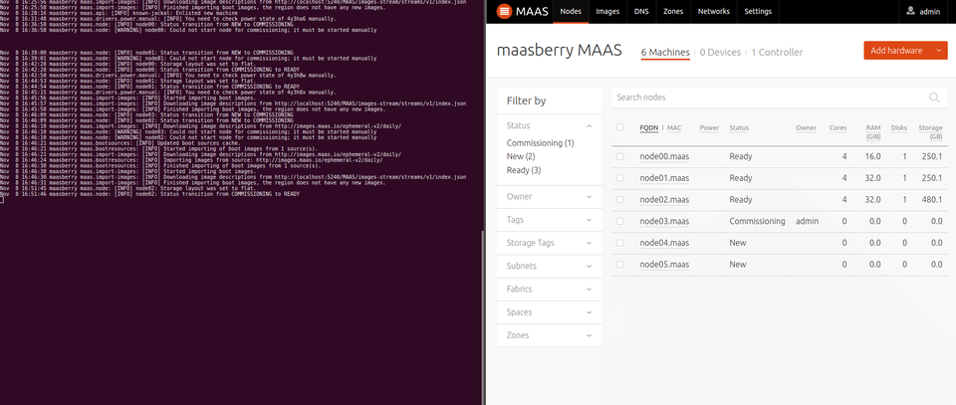This screenshot has width=956, height=405.
Task: Open the DNS tab
Action: 641,12
